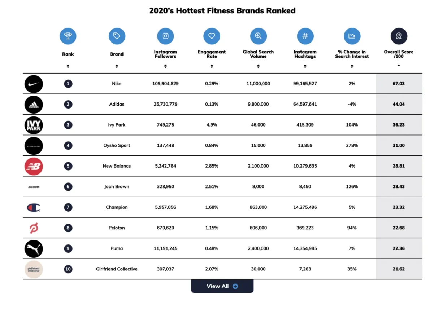Viewport: 442px width, 309px height.
Task: Select the Nike swoosh logo
Action: pos(34,84)
